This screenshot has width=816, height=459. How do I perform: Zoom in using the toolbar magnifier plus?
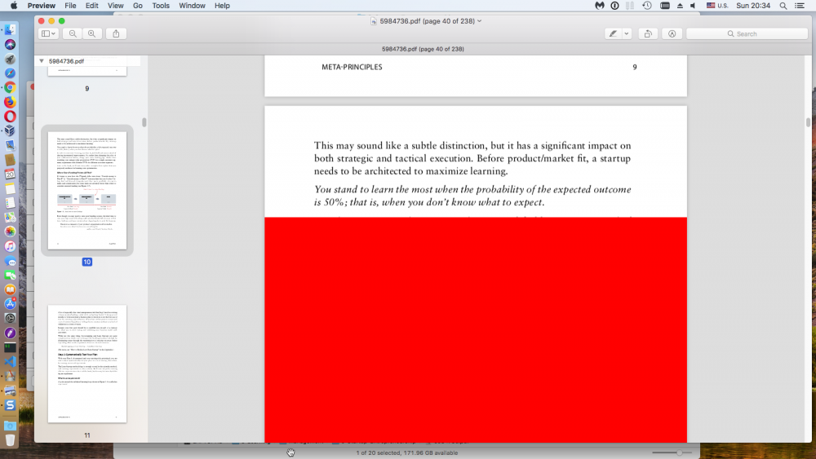tap(91, 33)
